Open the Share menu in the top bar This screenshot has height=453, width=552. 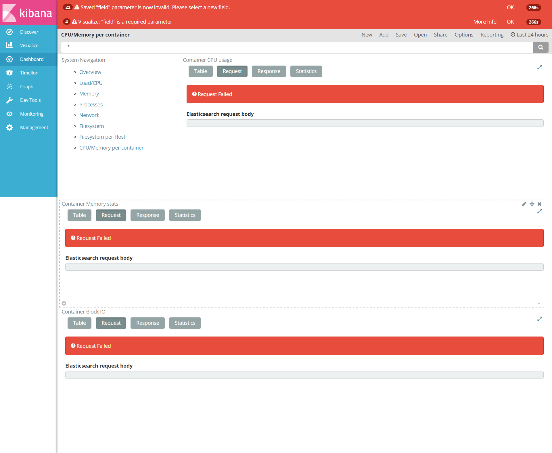tap(440, 35)
